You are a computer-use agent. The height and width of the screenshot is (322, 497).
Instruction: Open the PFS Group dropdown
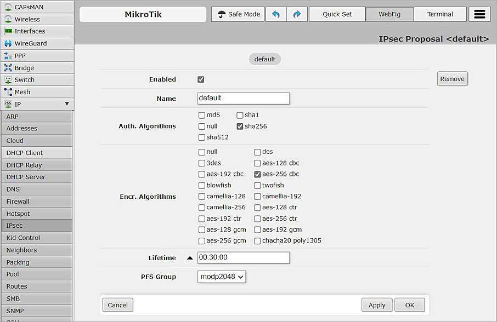pyautogui.click(x=221, y=277)
